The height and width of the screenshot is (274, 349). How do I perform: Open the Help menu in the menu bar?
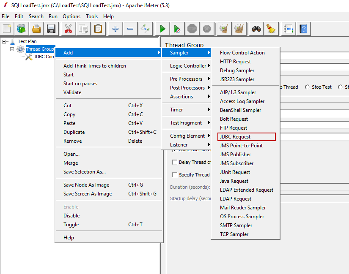click(108, 16)
